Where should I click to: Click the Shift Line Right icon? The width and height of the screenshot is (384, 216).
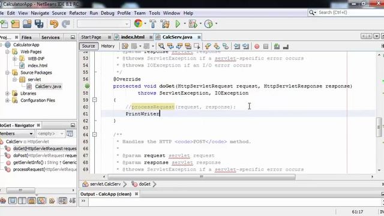coord(245,46)
